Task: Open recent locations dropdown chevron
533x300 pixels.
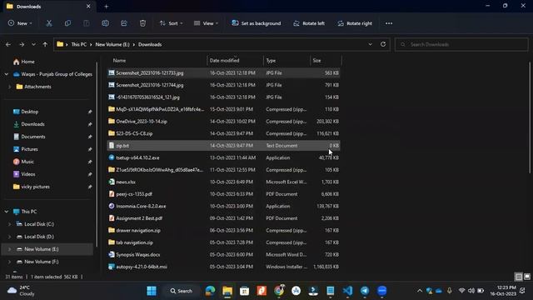Action: pos(33,44)
